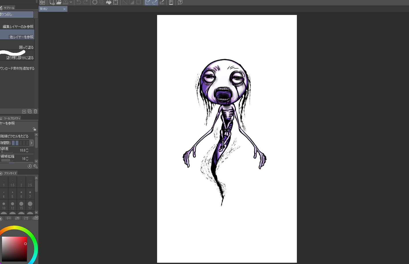Screen dimensions: 409x264
Task: Toggle the tool property lock icon
Action: (x=34, y=129)
